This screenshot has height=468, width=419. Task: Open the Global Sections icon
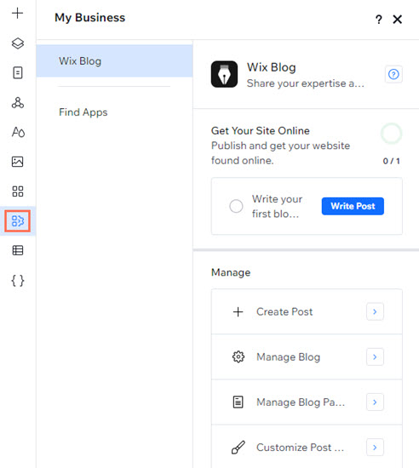click(x=18, y=102)
